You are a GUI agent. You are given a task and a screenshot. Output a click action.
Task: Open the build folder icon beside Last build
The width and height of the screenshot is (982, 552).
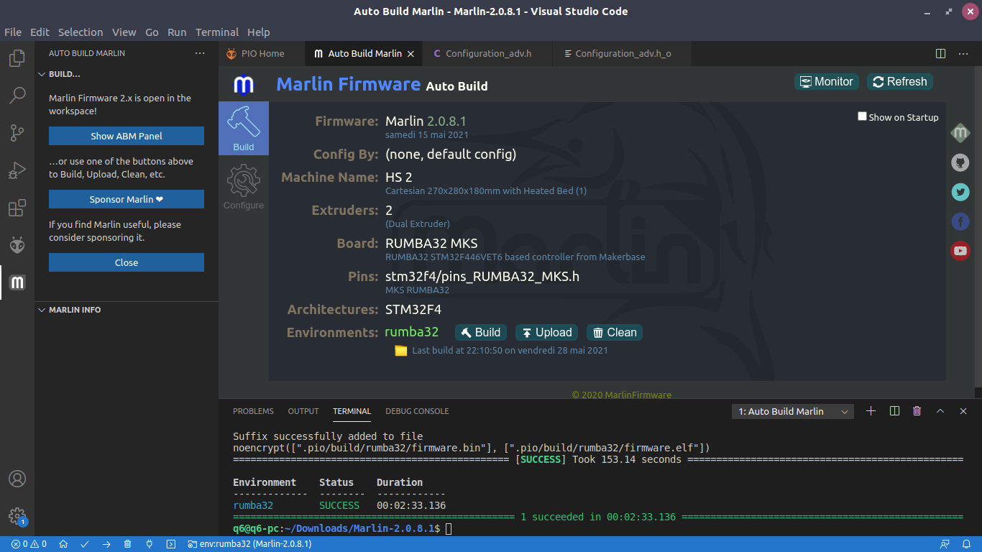tap(401, 351)
